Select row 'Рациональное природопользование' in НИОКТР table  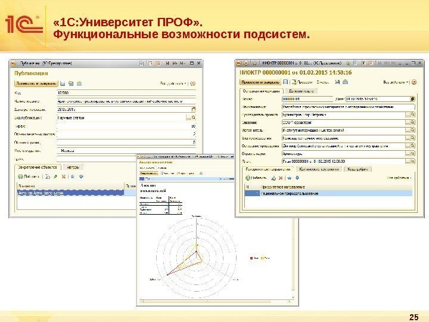(x=328, y=193)
